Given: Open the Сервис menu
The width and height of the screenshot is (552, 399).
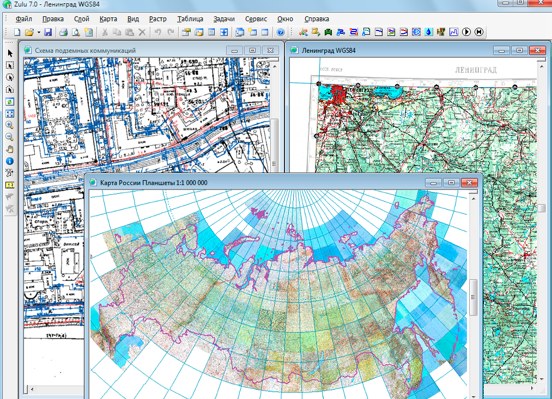Looking at the screenshot, I should [256, 19].
